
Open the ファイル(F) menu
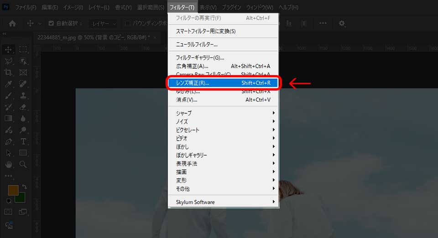tap(26, 7)
